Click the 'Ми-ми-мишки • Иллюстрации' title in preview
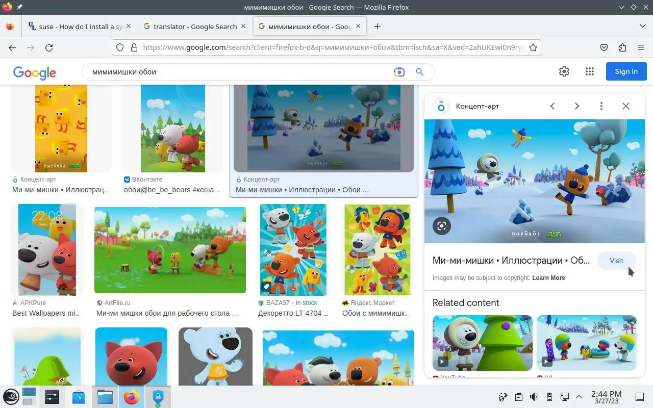This screenshot has height=408, width=653. 511,261
